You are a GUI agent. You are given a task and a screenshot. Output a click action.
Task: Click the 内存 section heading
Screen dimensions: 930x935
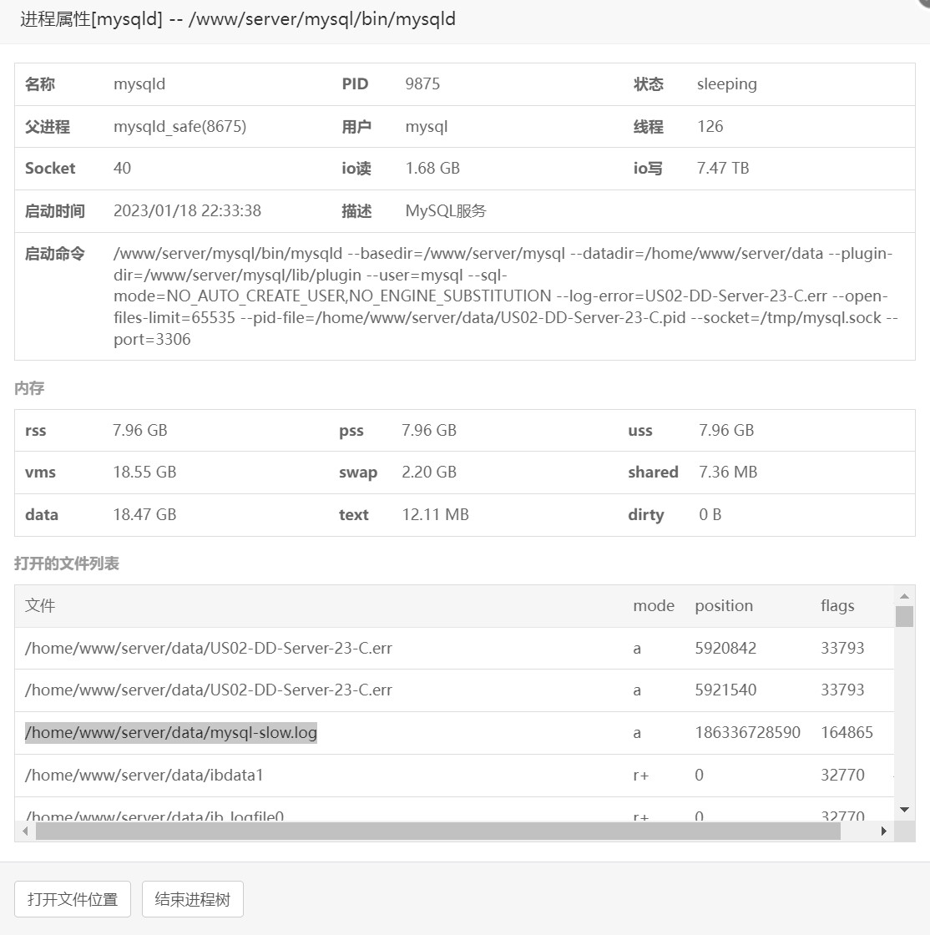pos(29,388)
